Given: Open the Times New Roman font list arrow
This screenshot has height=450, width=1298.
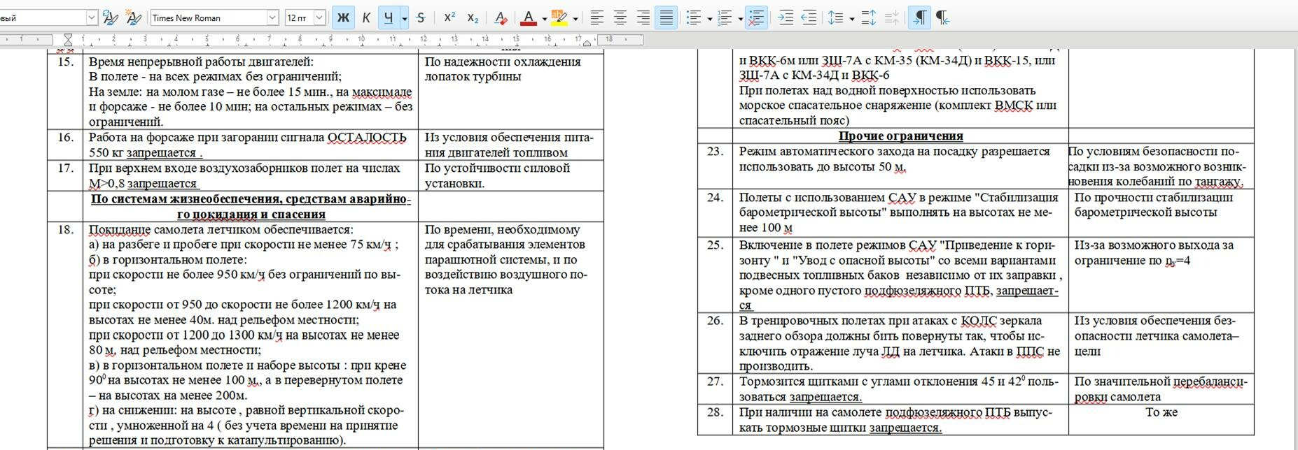Looking at the screenshot, I should [272, 17].
